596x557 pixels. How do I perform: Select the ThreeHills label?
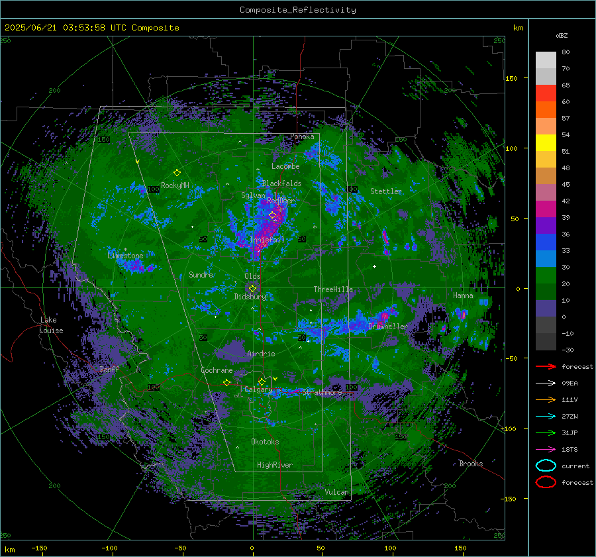coord(333,289)
